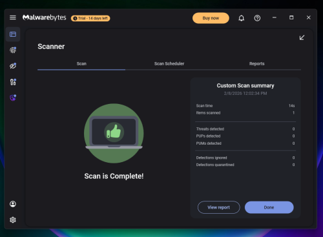Collapse the Scanner panel with arrow icon
Viewport: 323px width, 237px height.
pos(302,37)
